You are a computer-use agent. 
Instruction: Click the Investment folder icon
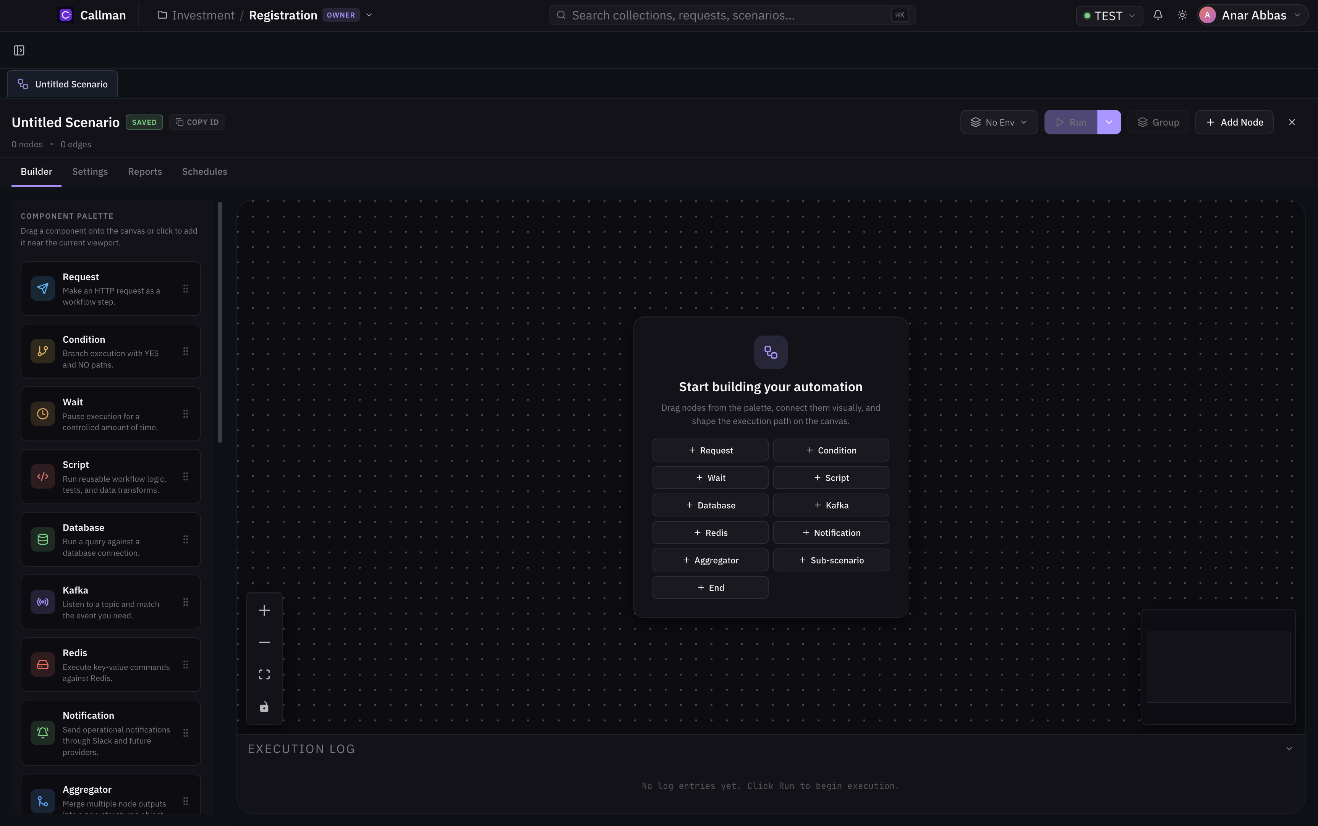[162, 15]
